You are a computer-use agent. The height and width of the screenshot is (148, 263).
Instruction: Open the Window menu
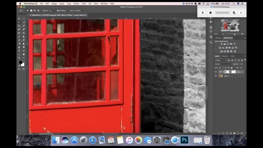[x=104, y=4]
